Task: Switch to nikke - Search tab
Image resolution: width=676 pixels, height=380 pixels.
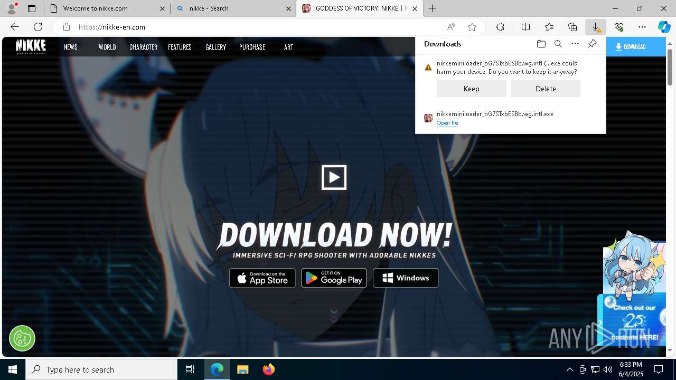Action: [x=232, y=8]
